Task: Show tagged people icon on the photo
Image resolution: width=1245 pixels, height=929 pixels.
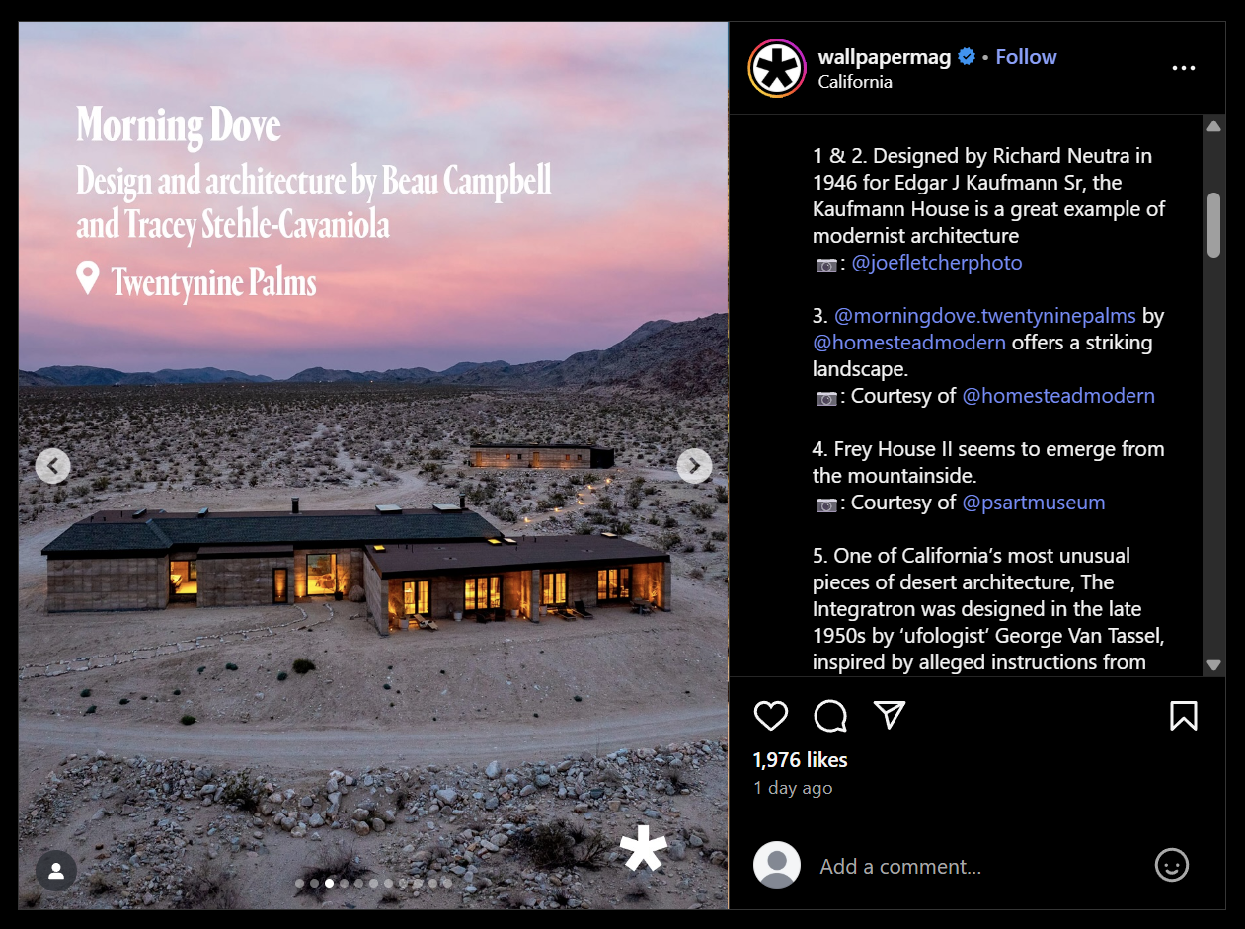Action: coord(56,871)
